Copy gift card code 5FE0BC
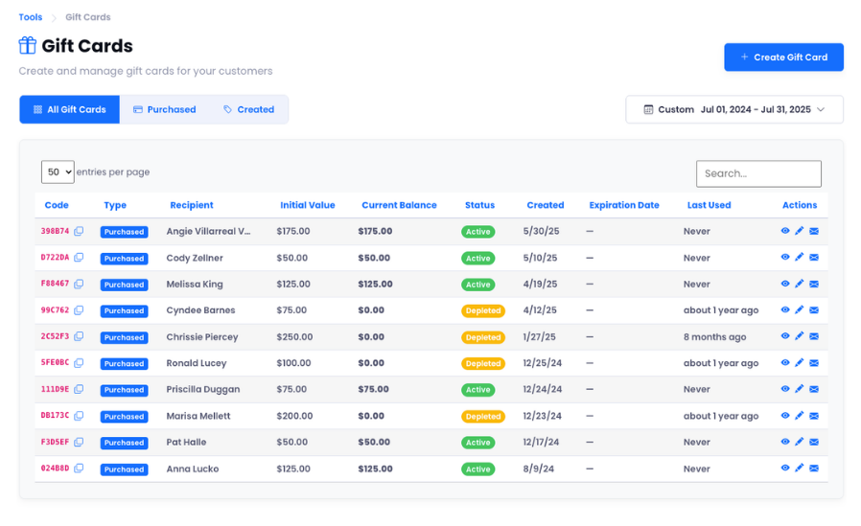This screenshot has width=861, height=526. coord(79,362)
